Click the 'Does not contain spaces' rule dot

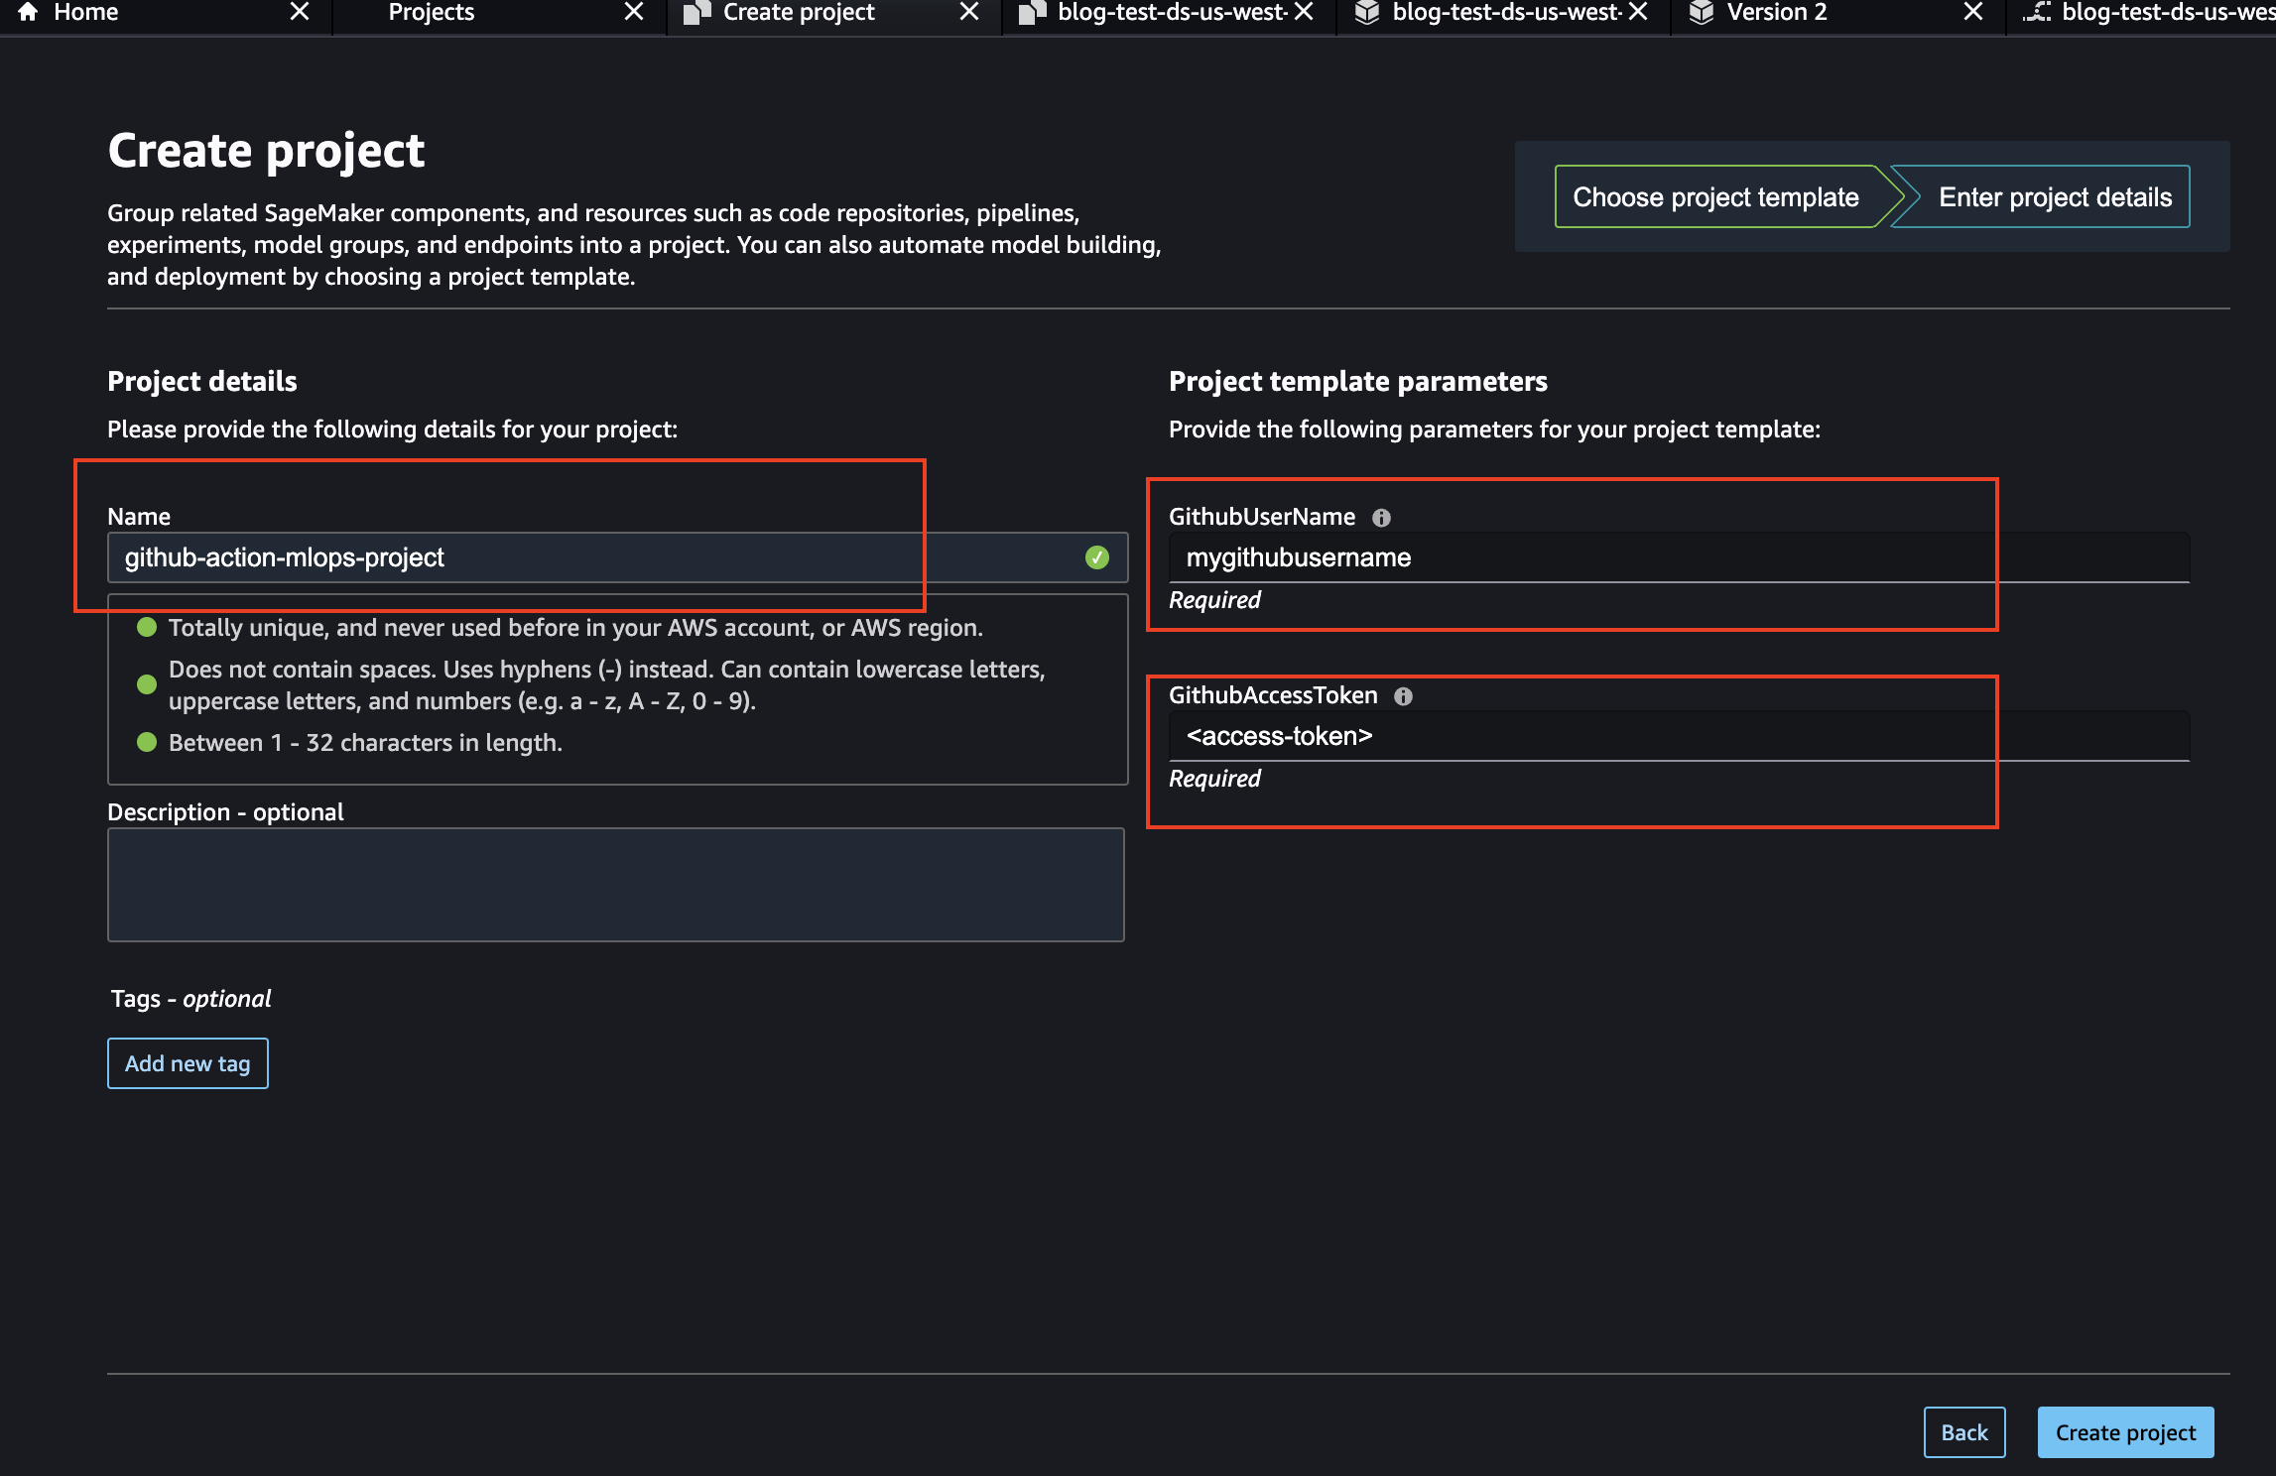[x=147, y=684]
